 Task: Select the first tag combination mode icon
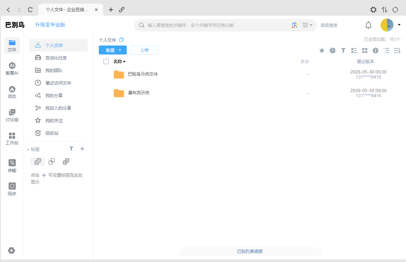pos(38,161)
